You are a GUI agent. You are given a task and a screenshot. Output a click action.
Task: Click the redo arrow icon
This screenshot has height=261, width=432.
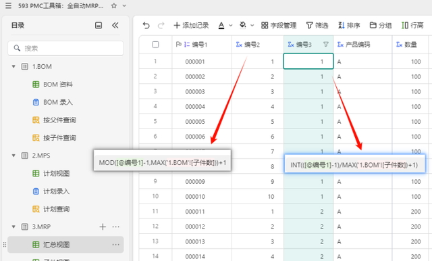(x=161, y=26)
